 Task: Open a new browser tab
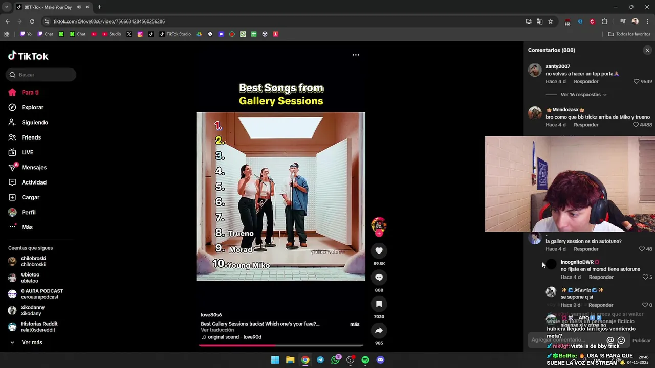(99, 7)
